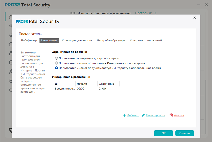Viewport: 212px width, 142px height.
Task: Click the chevron next to Настройки
Action: coord(155,13)
